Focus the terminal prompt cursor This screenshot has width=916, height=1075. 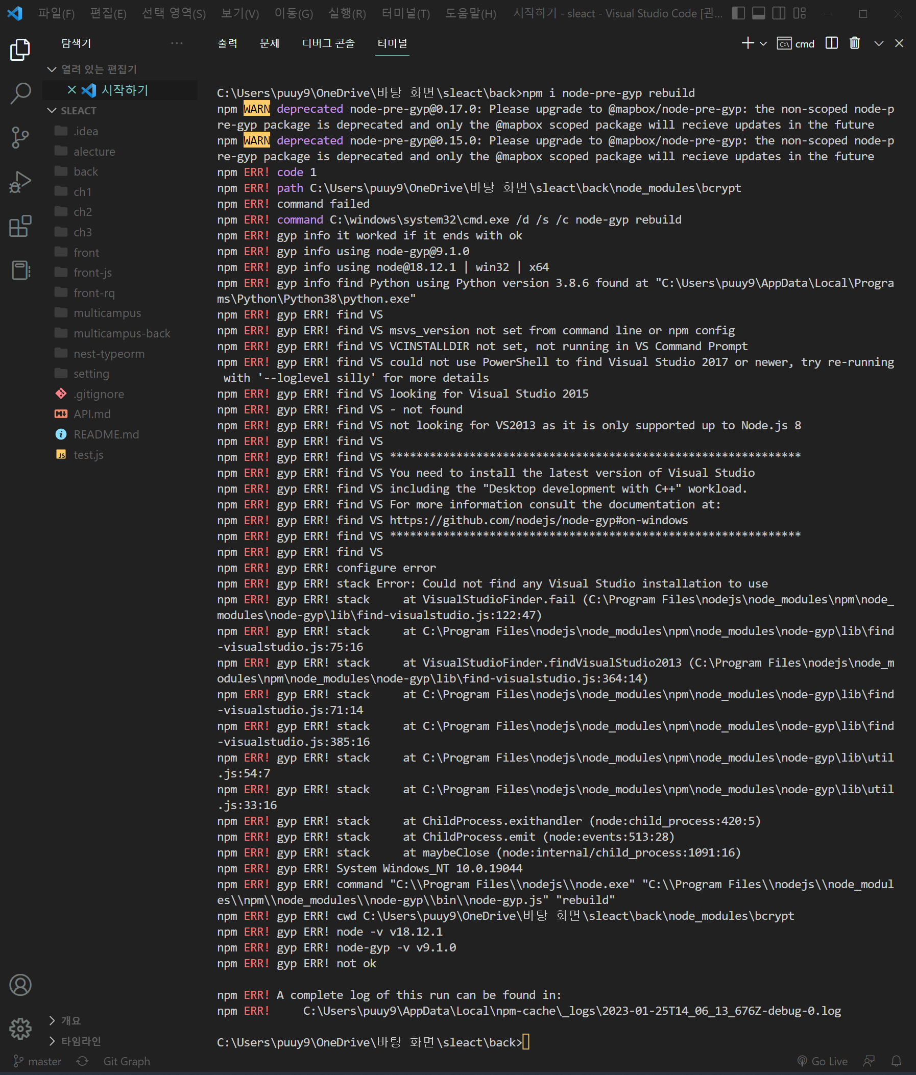(x=526, y=1042)
